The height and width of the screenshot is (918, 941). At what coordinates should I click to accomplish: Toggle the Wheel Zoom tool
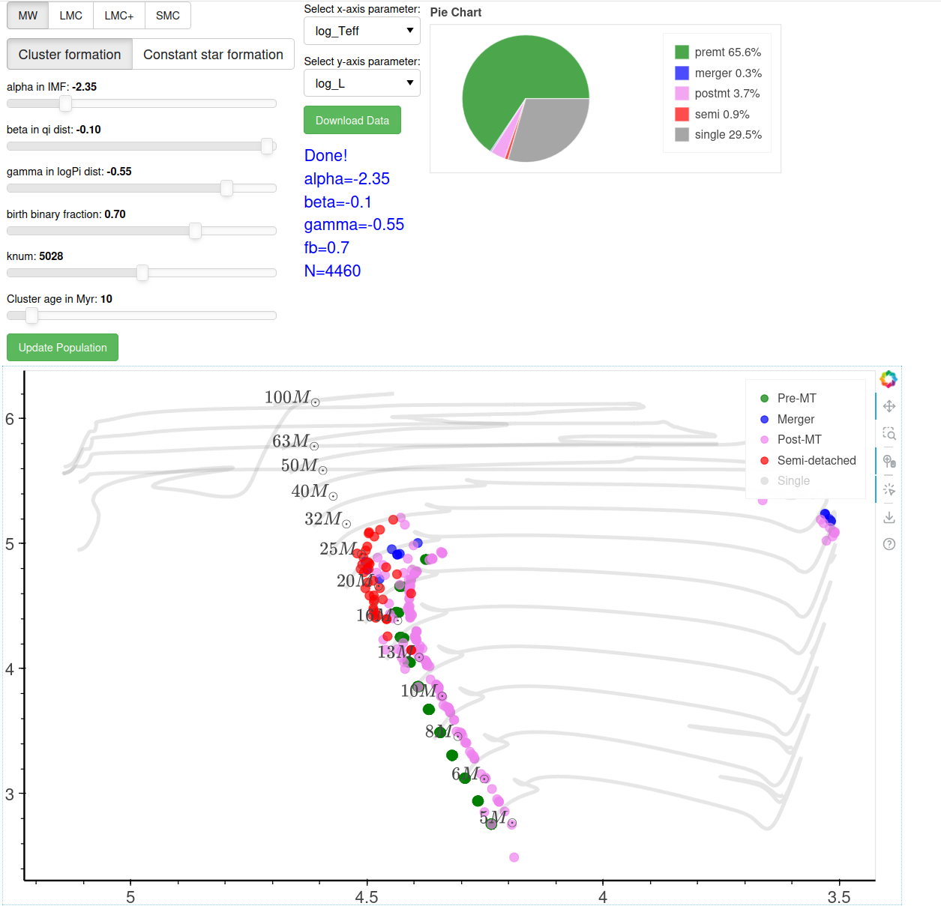[889, 462]
